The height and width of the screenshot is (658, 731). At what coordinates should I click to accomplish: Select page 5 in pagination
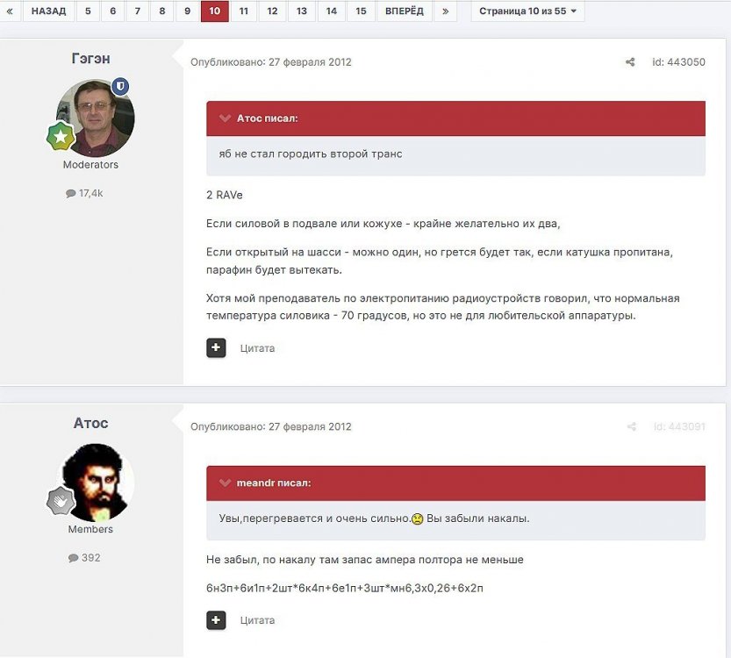click(x=88, y=11)
